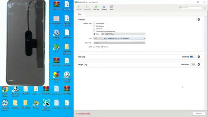
Task: Click the Platform section heading
Action: coord(81,19)
